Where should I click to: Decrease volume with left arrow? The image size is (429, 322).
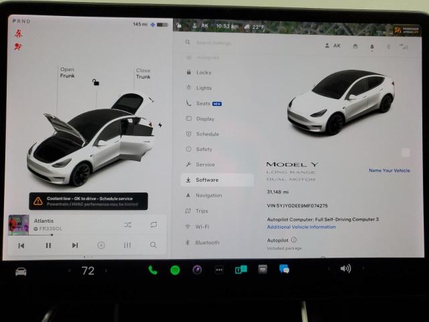[328, 268]
